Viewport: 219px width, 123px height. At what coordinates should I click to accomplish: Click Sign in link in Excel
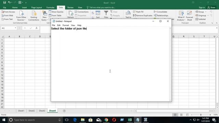click(202, 8)
